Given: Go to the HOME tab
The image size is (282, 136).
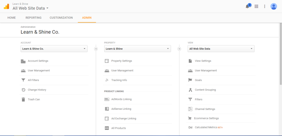Looking at the screenshot, I should pyautogui.click(x=12, y=18).
